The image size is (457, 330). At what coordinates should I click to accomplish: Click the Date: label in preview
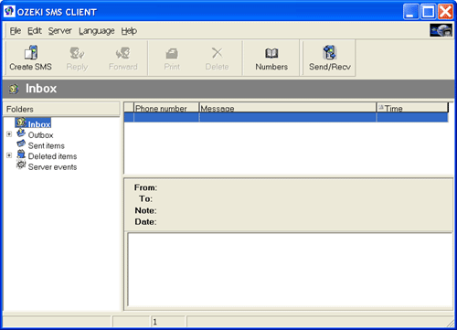coord(145,222)
